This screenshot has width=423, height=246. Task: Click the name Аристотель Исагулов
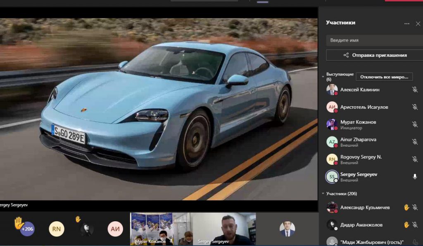364,107
